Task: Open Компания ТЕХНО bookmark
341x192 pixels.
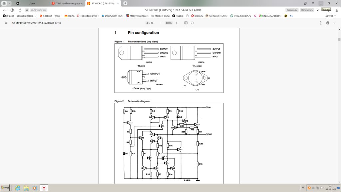Action: (216, 16)
